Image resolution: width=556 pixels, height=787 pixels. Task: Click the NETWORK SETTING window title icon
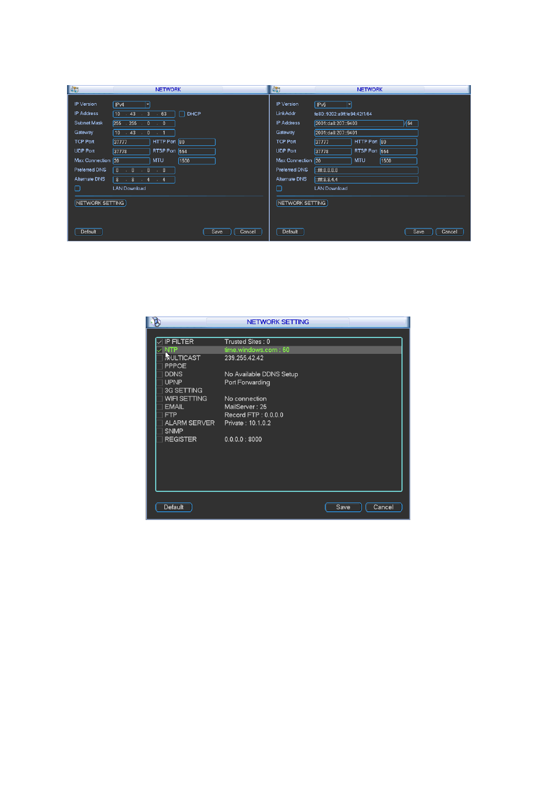click(156, 322)
